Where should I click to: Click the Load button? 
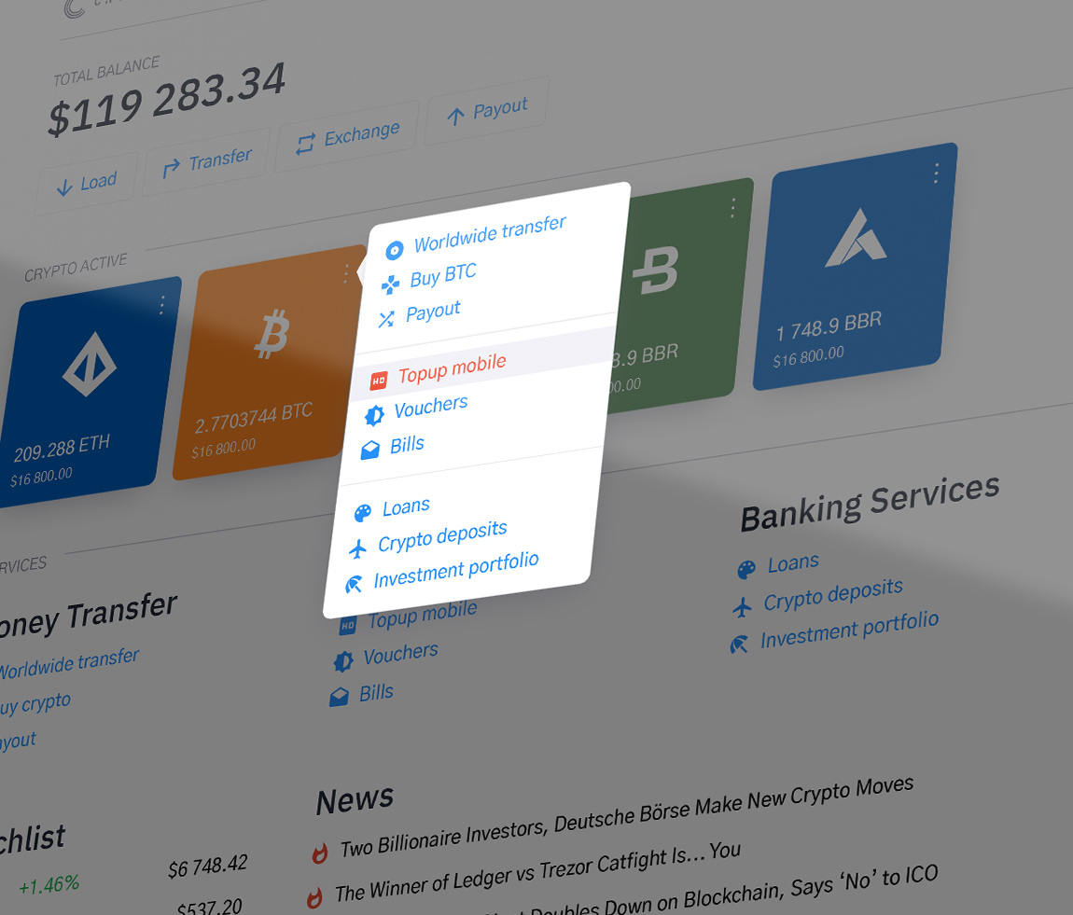click(87, 183)
